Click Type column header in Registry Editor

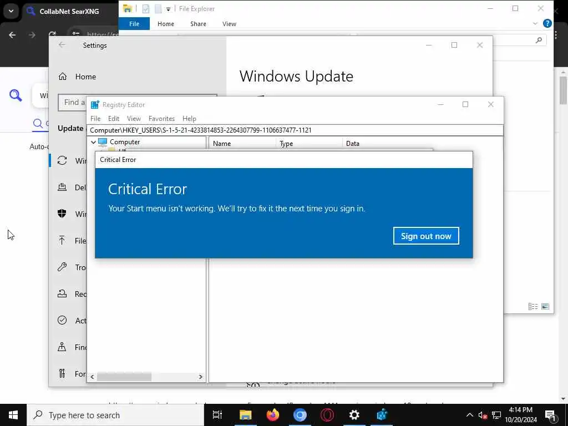pos(309,144)
